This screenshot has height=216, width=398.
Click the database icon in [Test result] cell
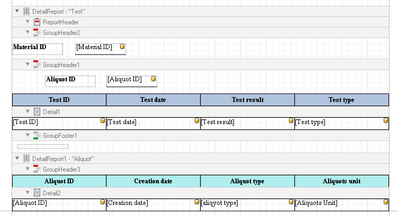[x=291, y=121]
